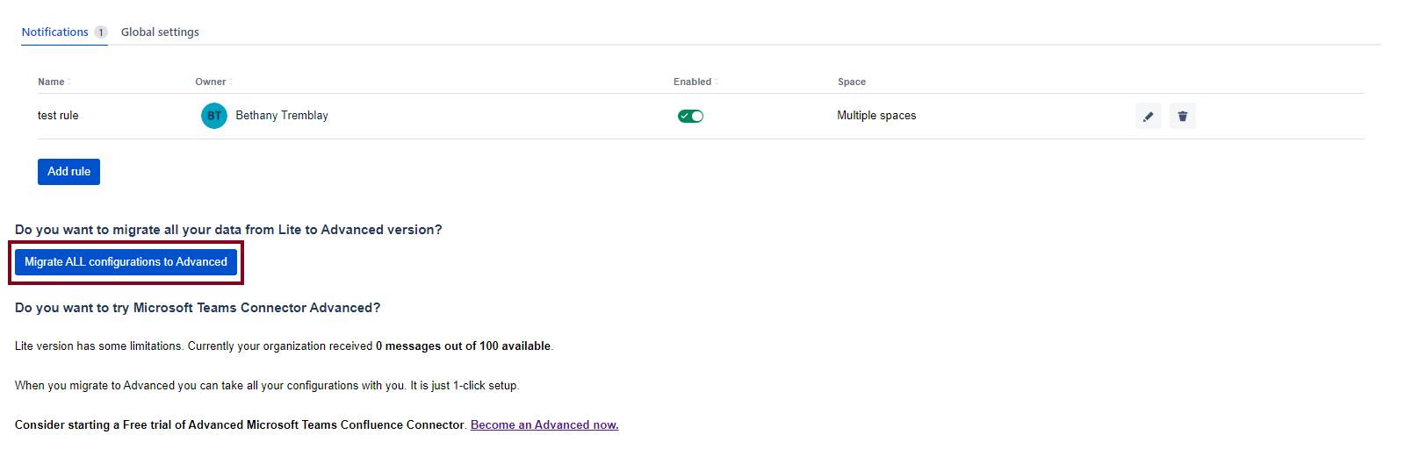Sort the table by Name column
Screen dimensions: 1412x449
coord(52,82)
